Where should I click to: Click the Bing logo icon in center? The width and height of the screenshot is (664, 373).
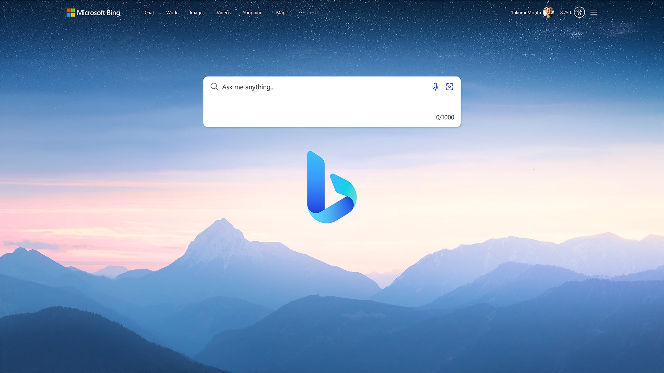332,187
